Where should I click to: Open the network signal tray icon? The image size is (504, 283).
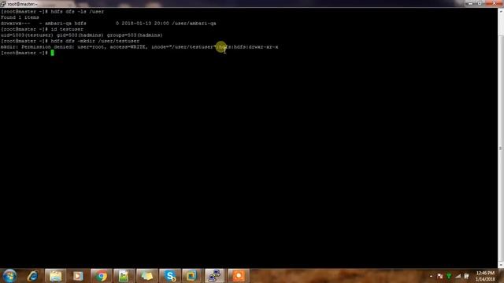(x=458, y=276)
